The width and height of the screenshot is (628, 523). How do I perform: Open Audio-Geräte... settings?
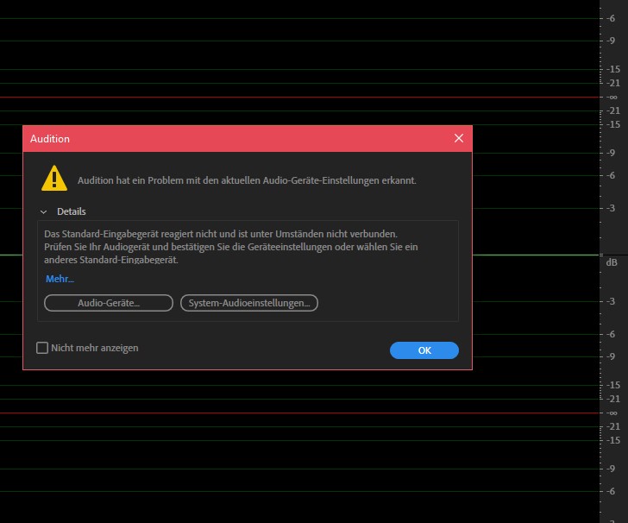click(109, 303)
